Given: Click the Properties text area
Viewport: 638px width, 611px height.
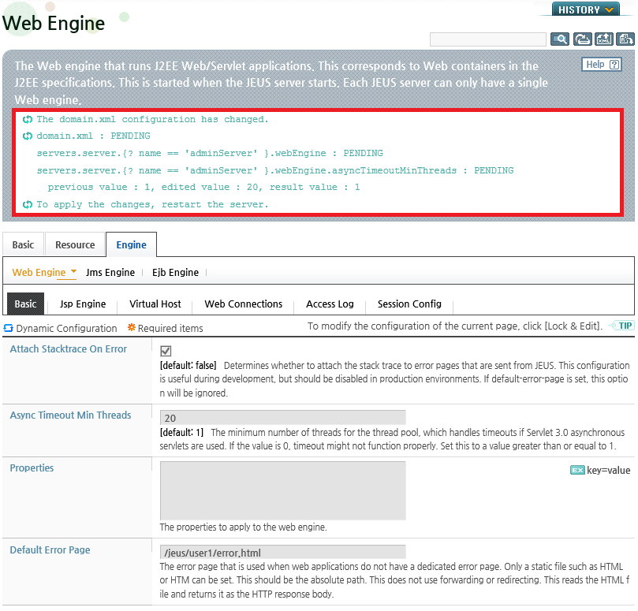Looking at the screenshot, I should point(283,490).
